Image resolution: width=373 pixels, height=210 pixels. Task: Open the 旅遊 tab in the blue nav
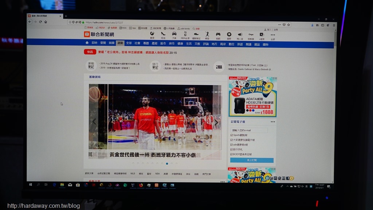pyautogui.click(x=240, y=44)
